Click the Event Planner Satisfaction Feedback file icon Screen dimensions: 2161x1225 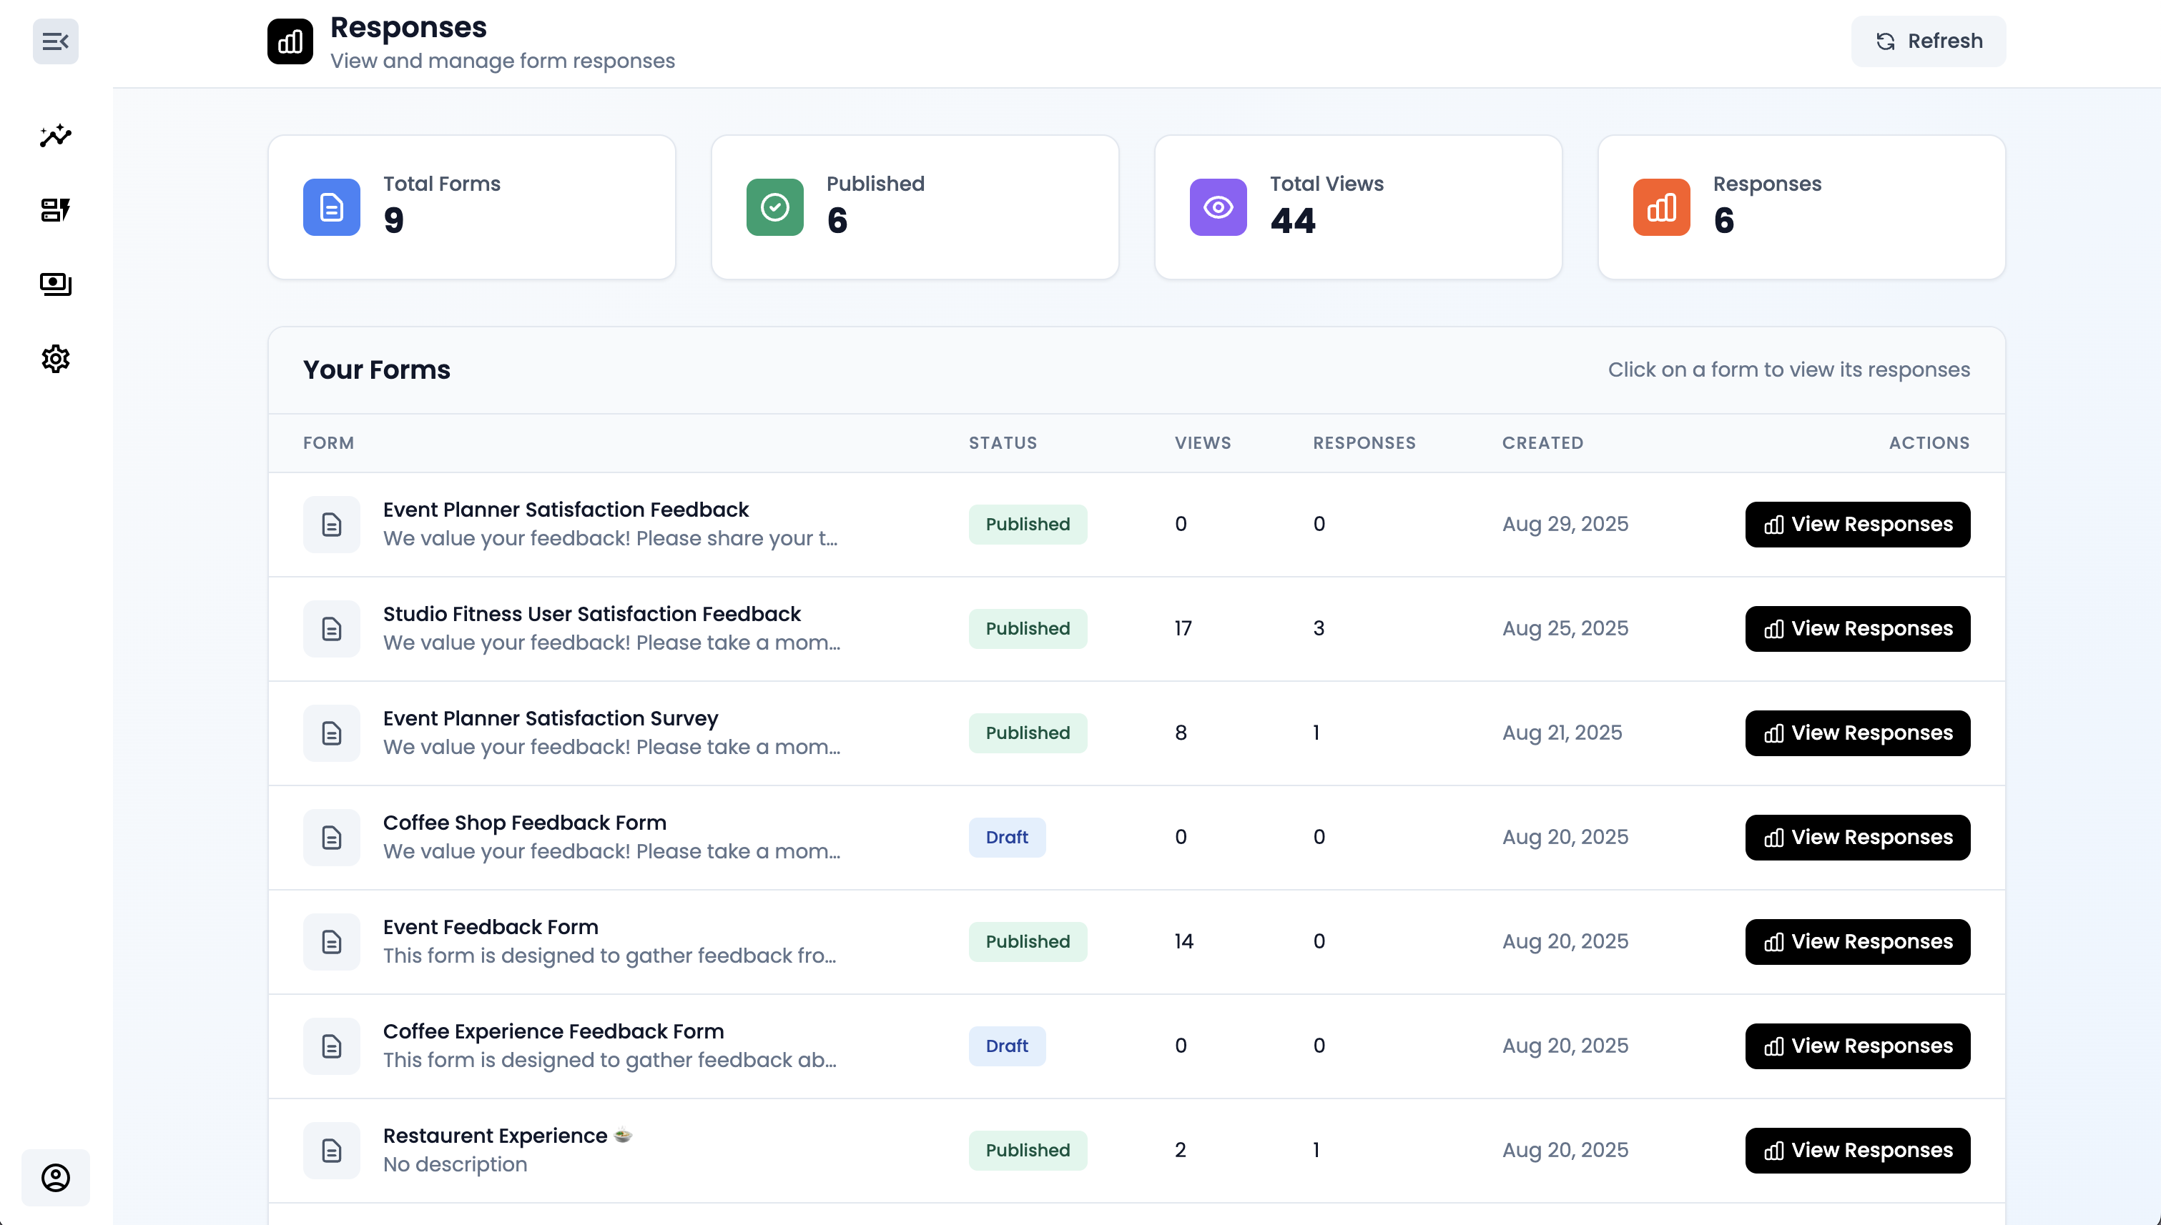coord(332,524)
